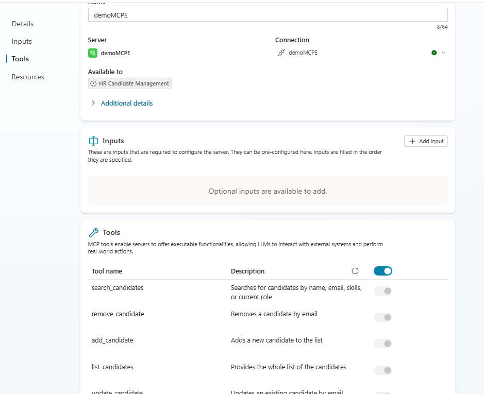This screenshot has width=484, height=394.
Task: Toggle the remove_candidate tool switch
Action: click(382, 317)
